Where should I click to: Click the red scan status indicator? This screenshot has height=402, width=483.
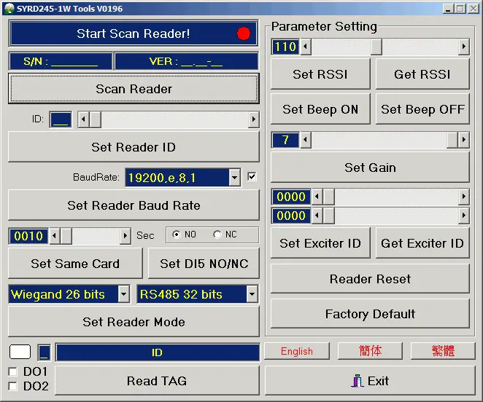point(244,33)
